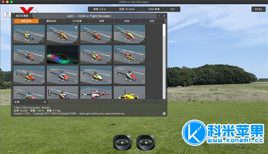The height and width of the screenshot is (154, 268).
Task: Click the yellow macOS minimize button
Action: pyautogui.click(x=7, y=2)
